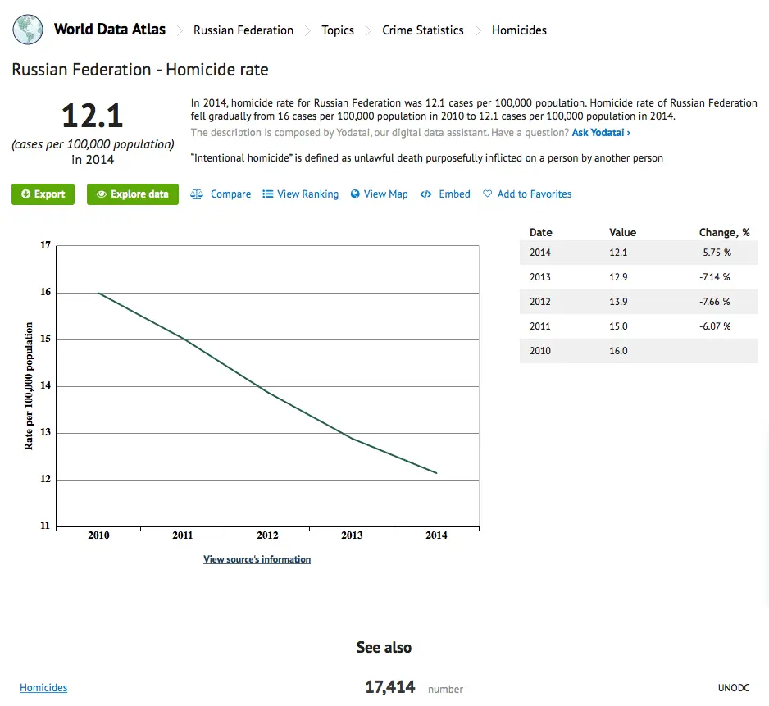This screenshot has width=769, height=706.
Task: Follow the Homicides link under See also
Action: (43, 688)
